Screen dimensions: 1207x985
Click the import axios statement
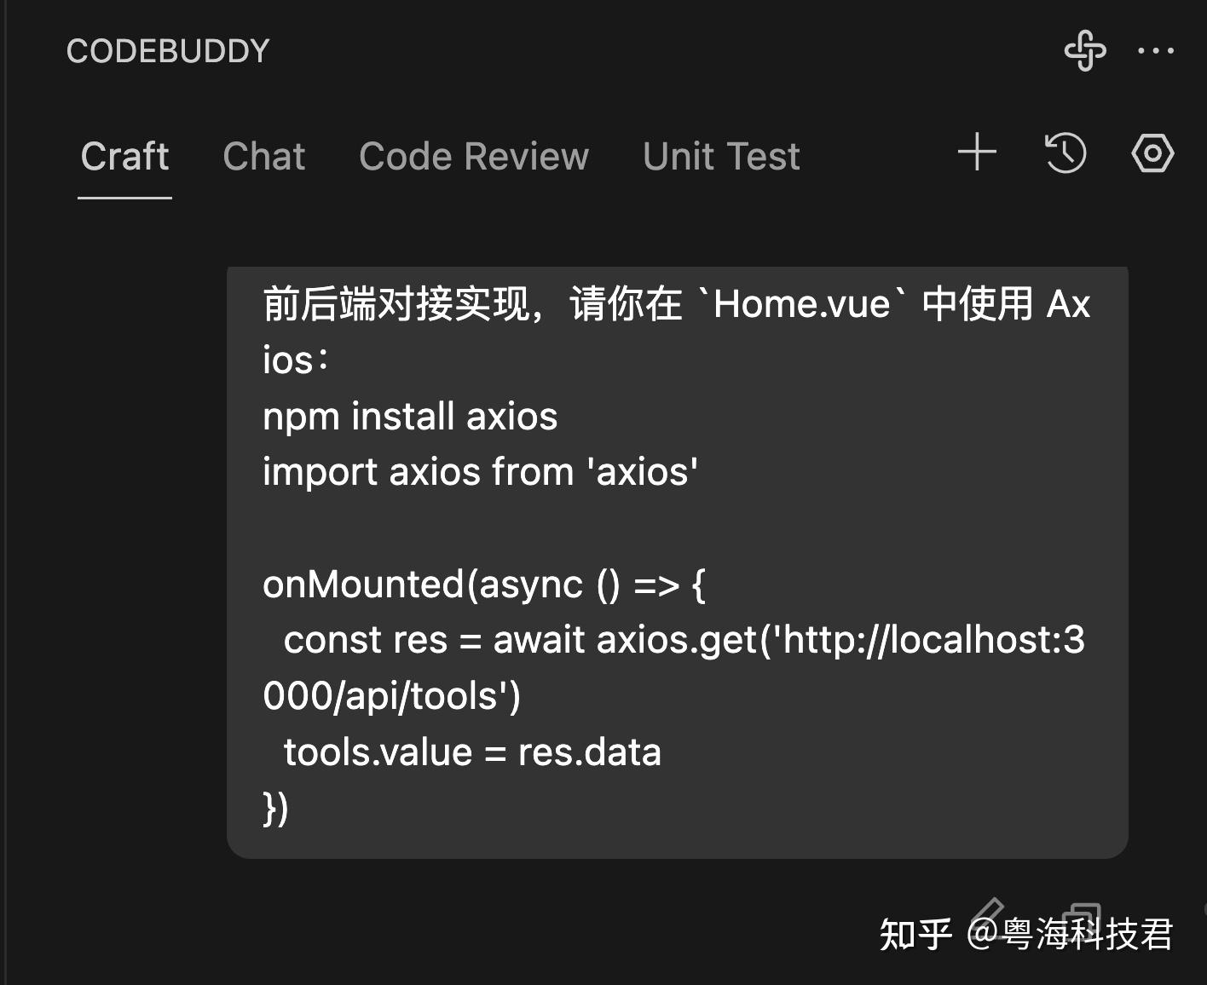(x=479, y=471)
